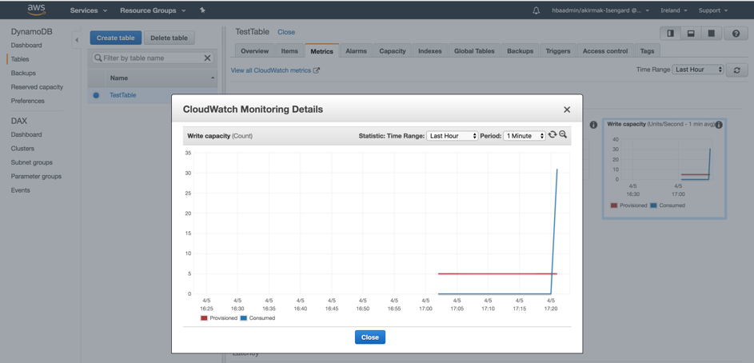Open the dialog's Time Range Last Hour dropdown
754x363 pixels.
[452, 136]
